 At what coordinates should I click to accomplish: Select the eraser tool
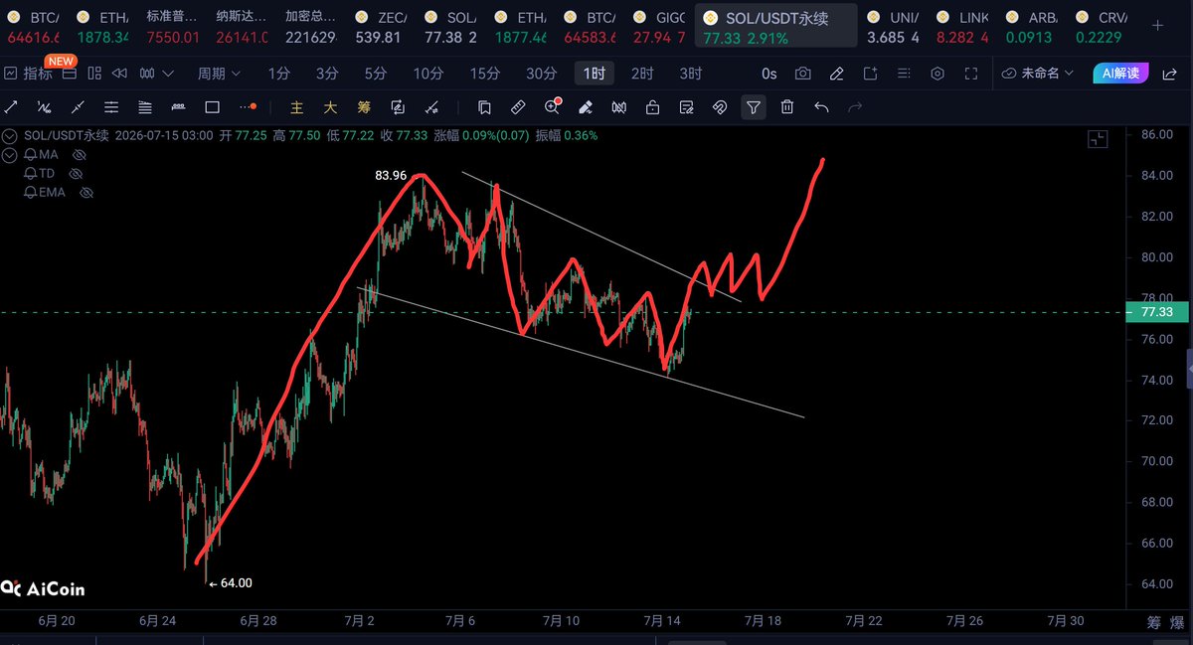586,107
